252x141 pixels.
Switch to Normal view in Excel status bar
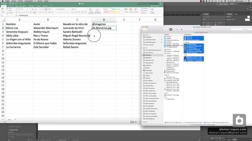[x=132, y=122]
